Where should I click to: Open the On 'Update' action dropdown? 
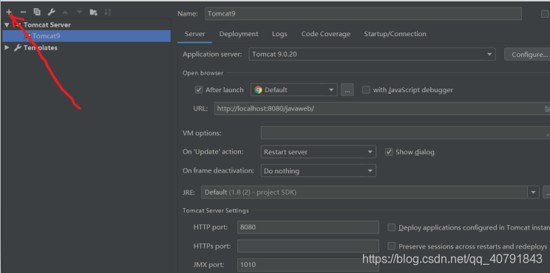[319, 152]
